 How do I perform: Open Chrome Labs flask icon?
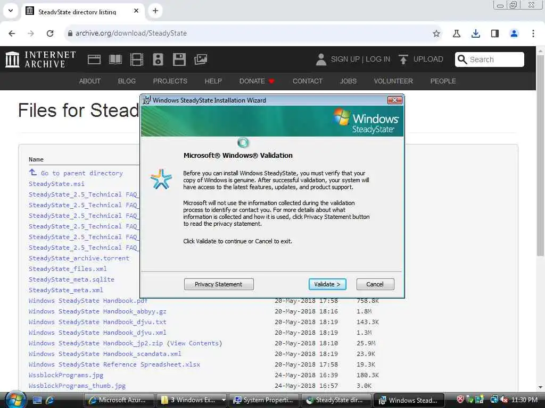[x=456, y=33]
